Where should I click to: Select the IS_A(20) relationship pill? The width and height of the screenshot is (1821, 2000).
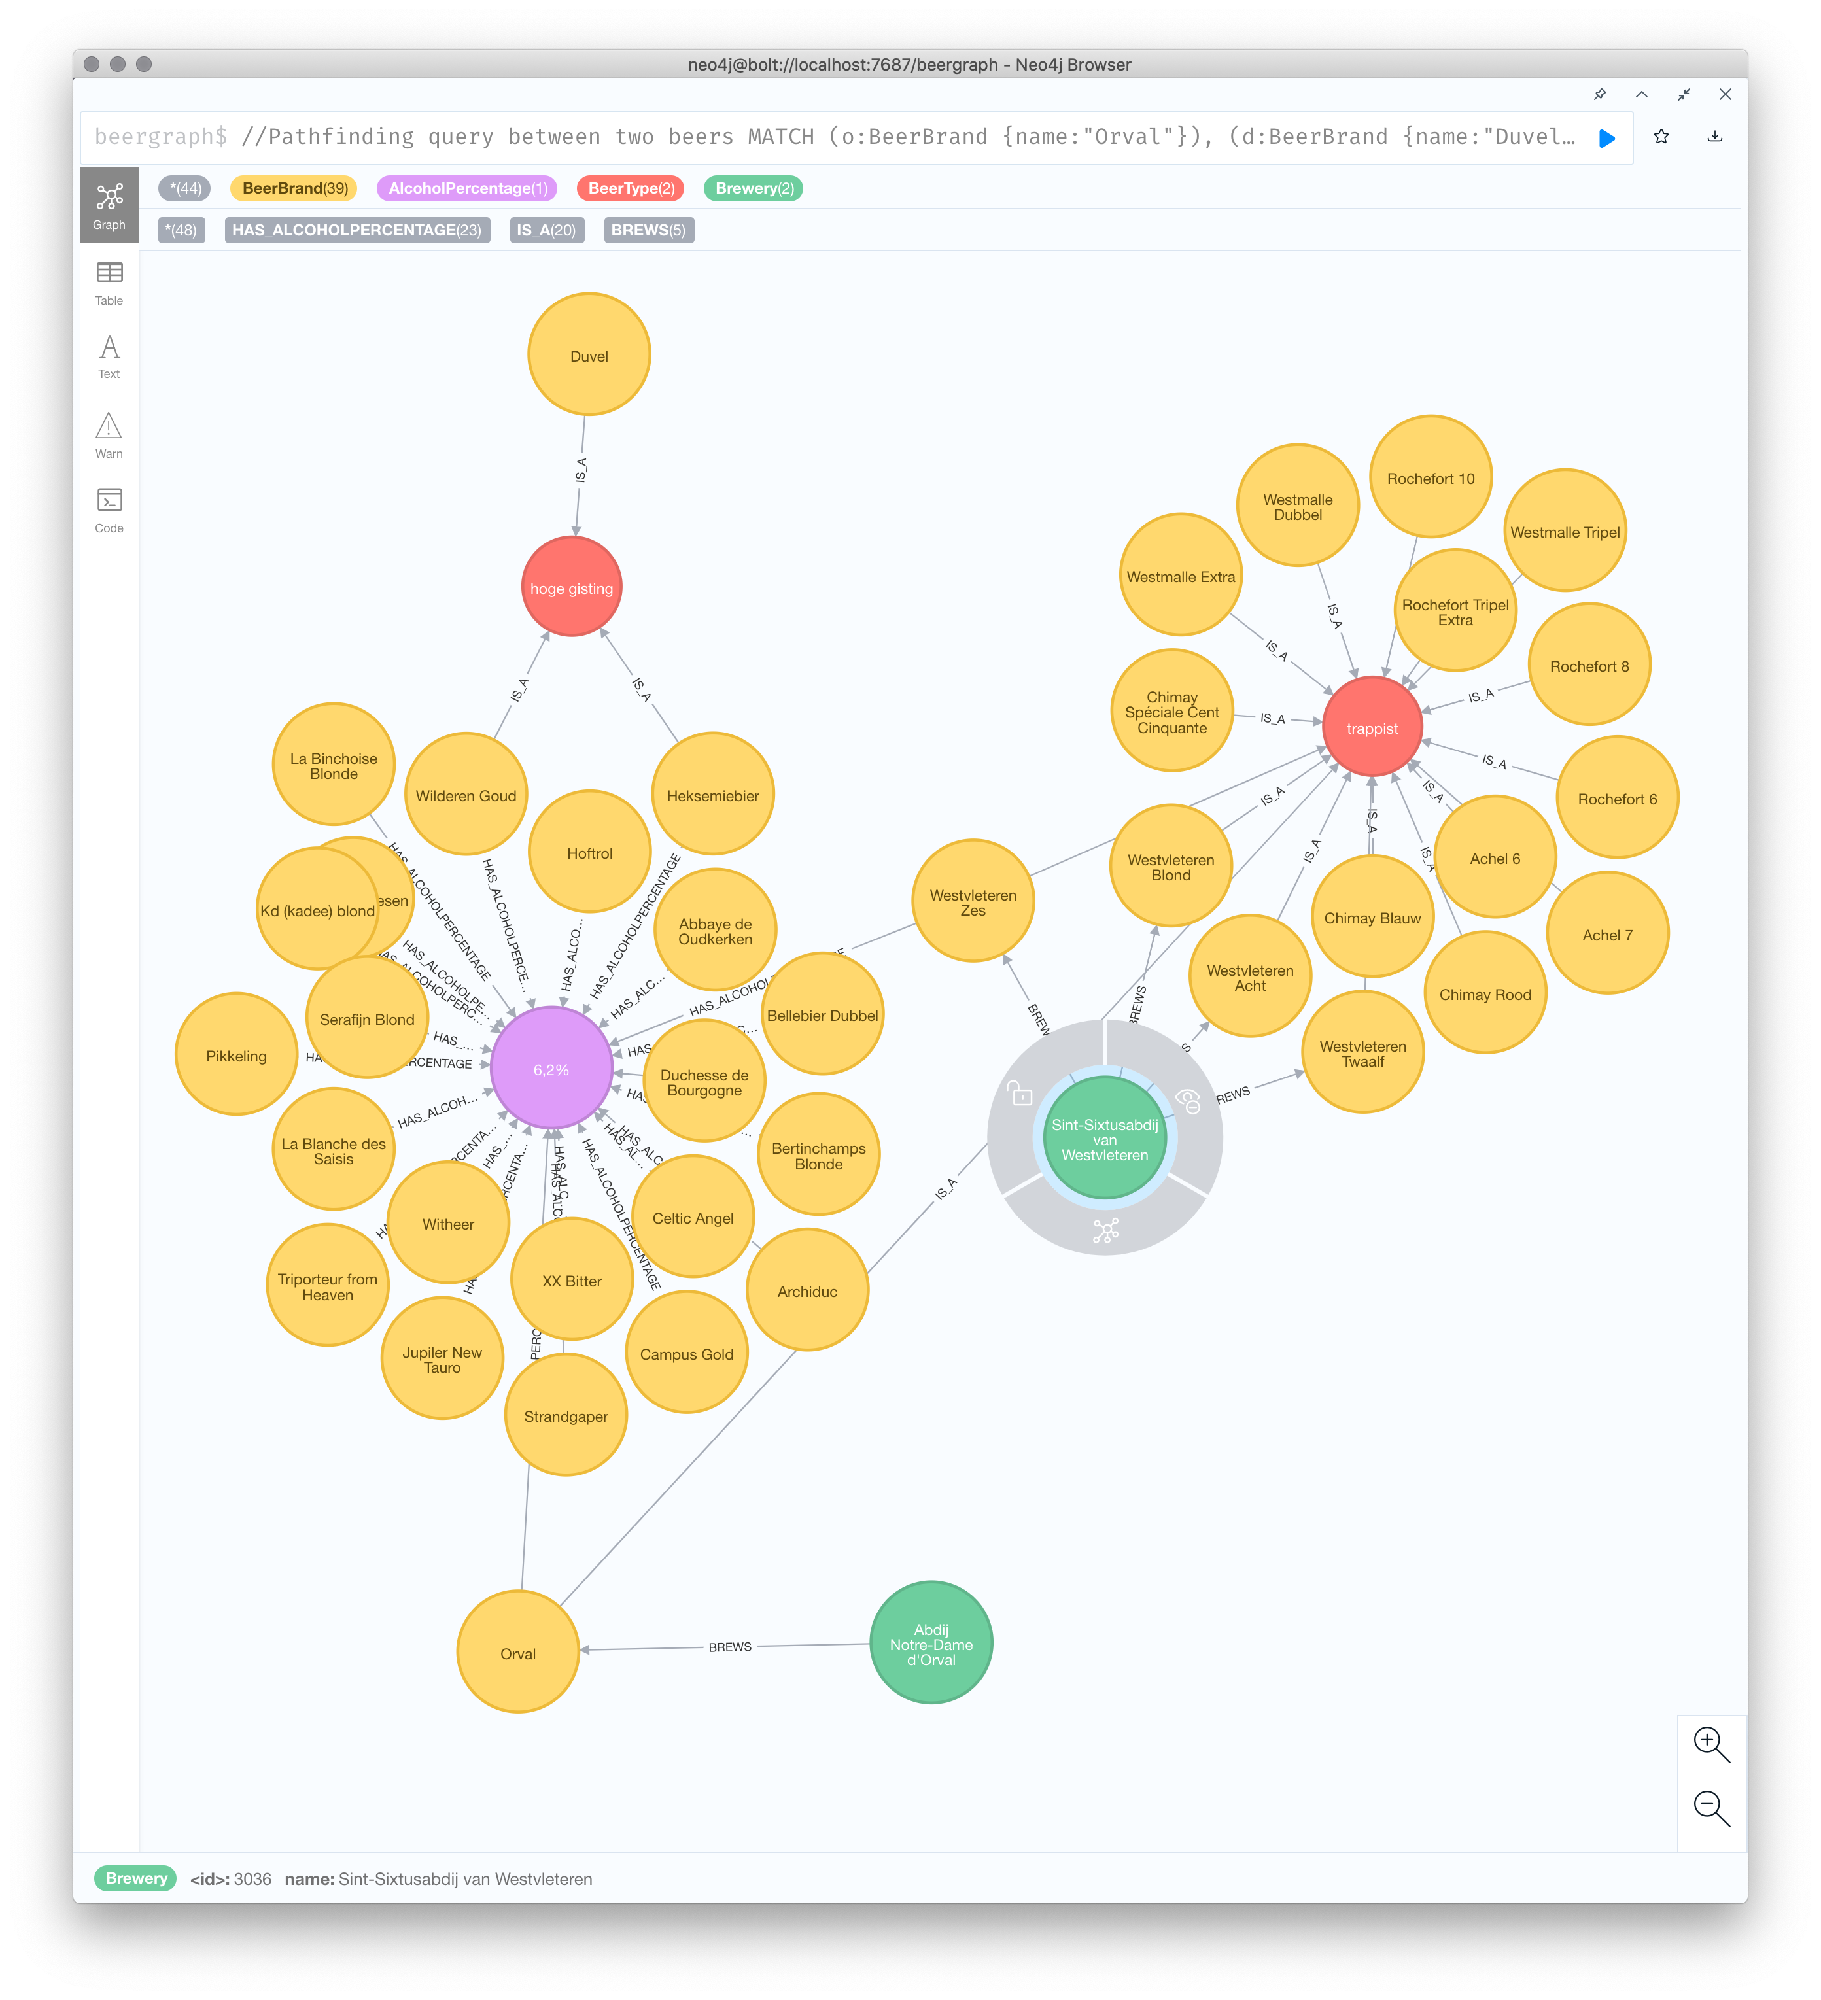pos(547,230)
